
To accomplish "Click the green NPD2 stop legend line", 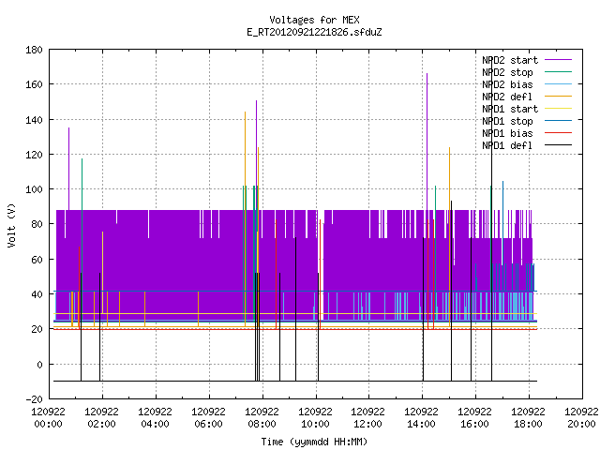I will tap(558, 72).
